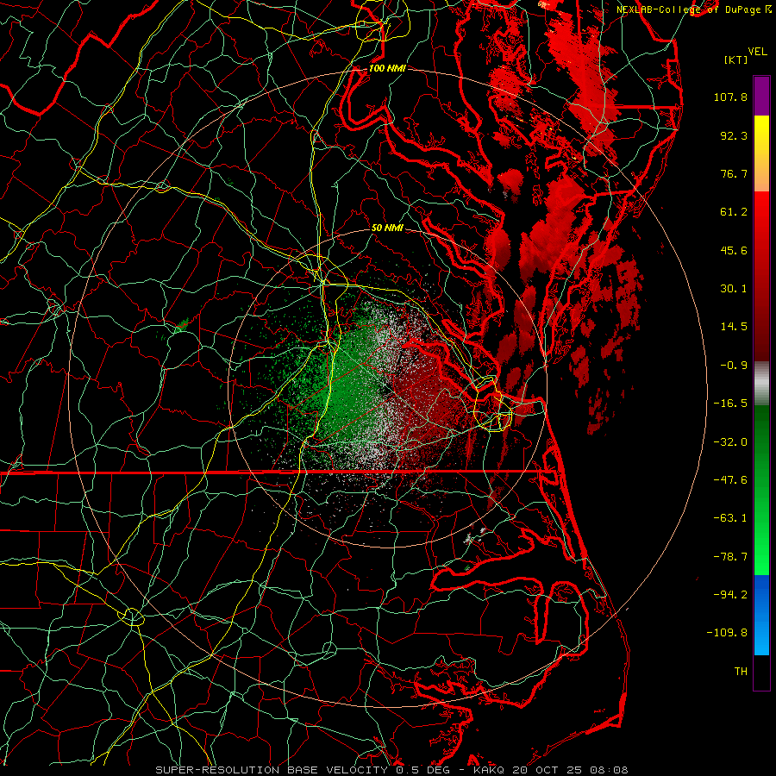Click the 107.8 velocity scale value

click(730, 97)
